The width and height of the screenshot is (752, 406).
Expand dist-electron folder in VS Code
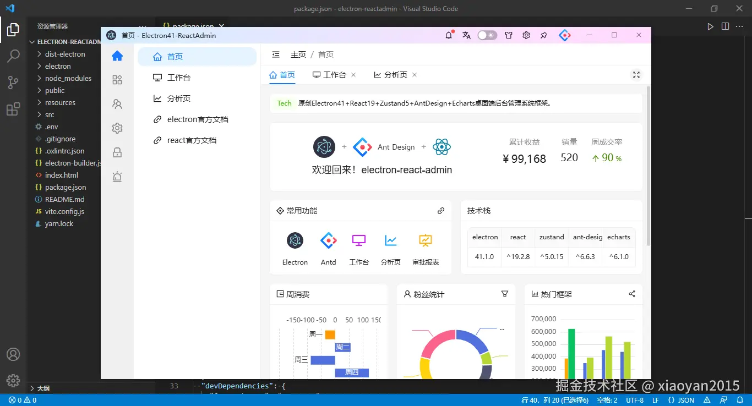point(64,54)
